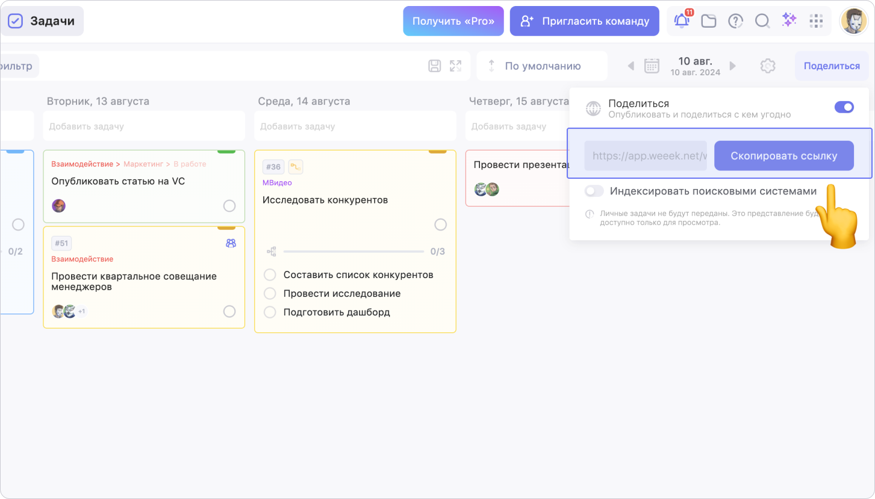Open the folder icon in top bar
This screenshot has width=875, height=499.
(x=709, y=21)
